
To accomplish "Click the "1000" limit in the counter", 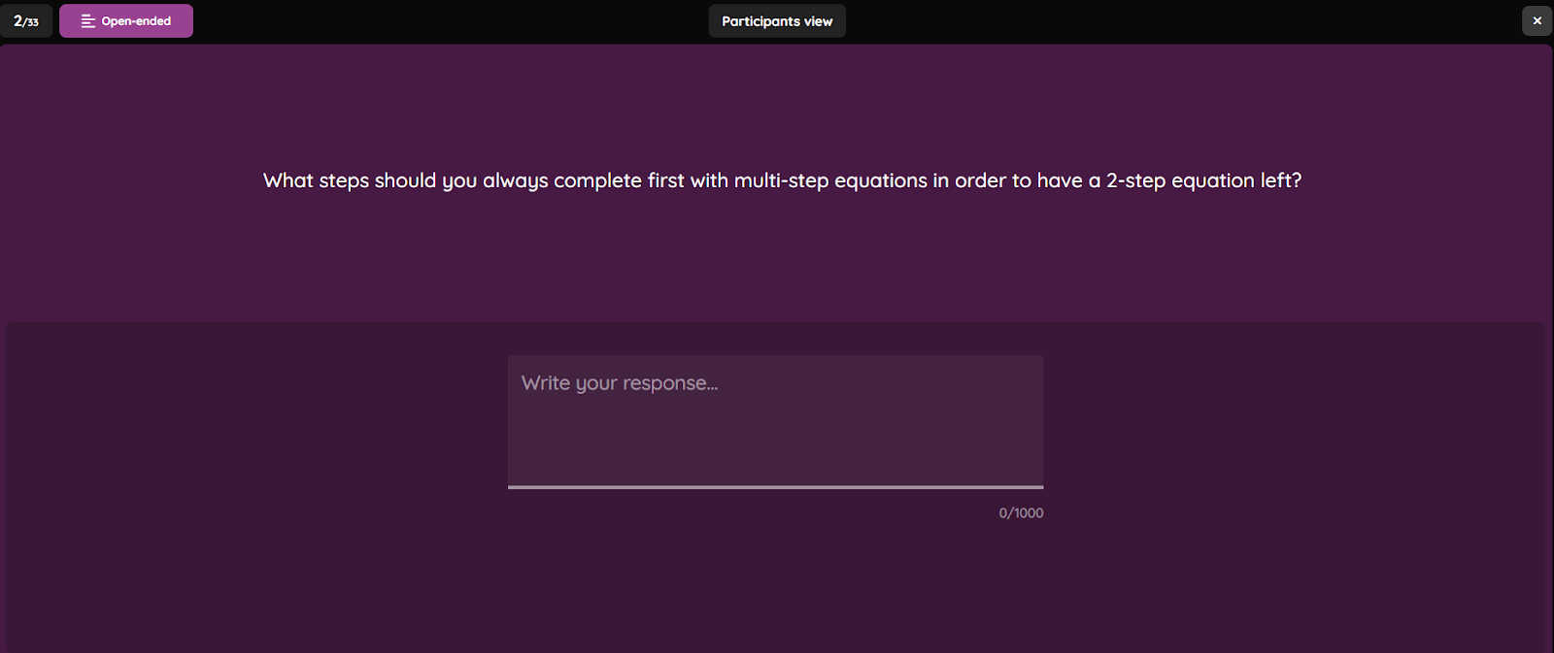I will pos(1029,513).
